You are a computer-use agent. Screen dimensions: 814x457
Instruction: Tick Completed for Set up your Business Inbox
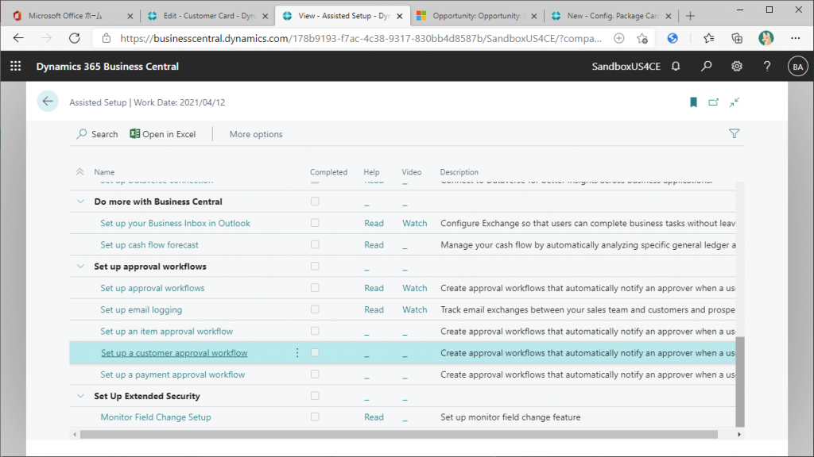[315, 223]
